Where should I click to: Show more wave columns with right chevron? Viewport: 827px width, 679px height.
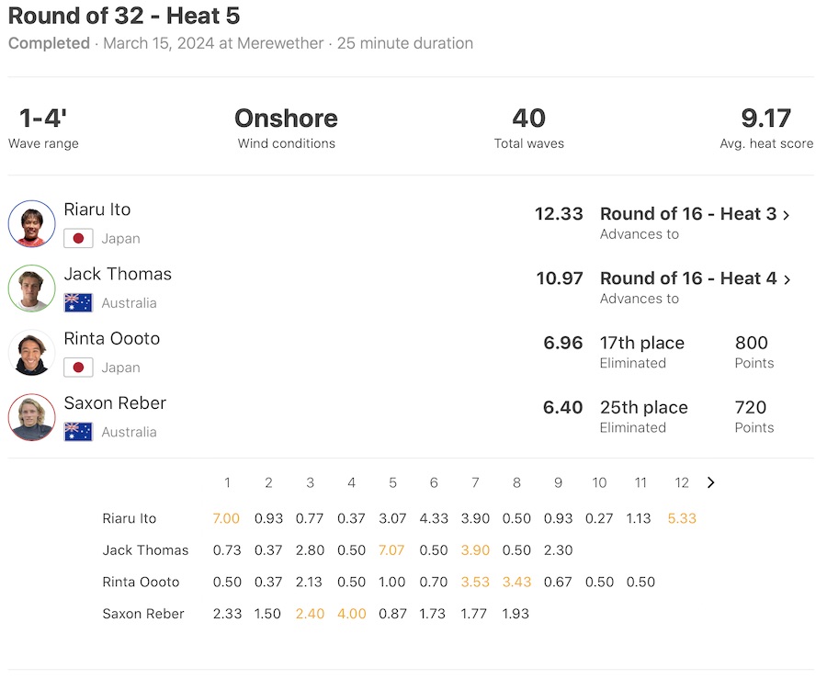coord(710,482)
